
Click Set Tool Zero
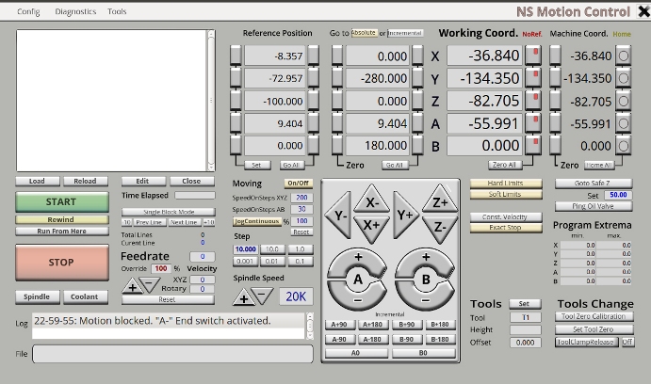[594, 329]
